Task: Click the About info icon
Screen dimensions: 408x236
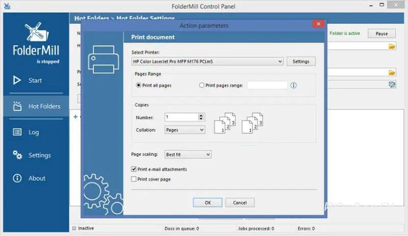Action: (x=17, y=178)
